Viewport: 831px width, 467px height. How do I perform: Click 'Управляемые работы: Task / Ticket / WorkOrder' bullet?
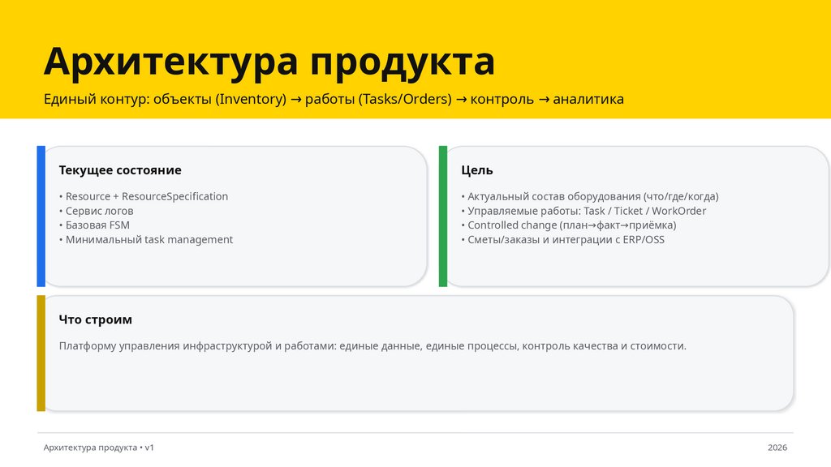coord(583,211)
